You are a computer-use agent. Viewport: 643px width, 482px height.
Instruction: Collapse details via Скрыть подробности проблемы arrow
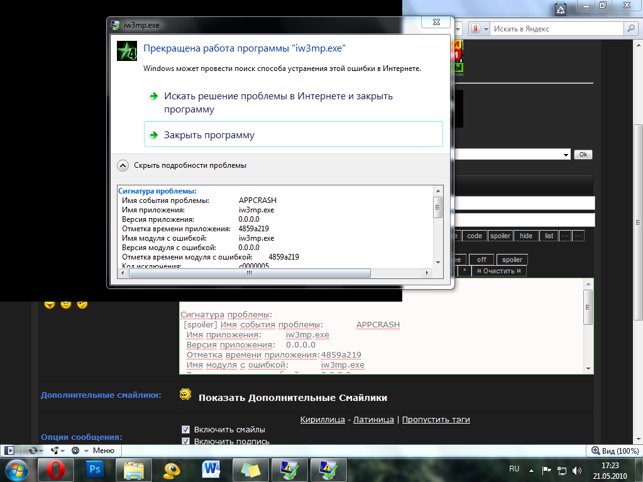click(x=123, y=165)
